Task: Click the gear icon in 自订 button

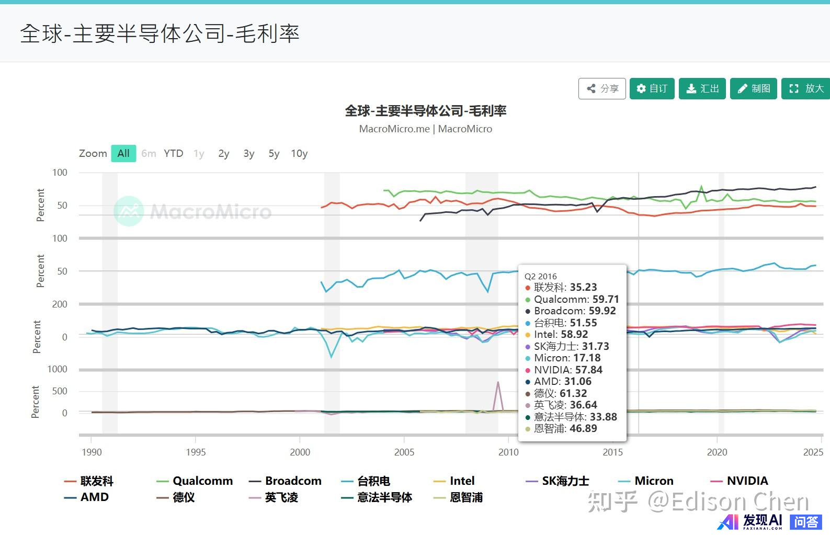Action: tap(641, 88)
